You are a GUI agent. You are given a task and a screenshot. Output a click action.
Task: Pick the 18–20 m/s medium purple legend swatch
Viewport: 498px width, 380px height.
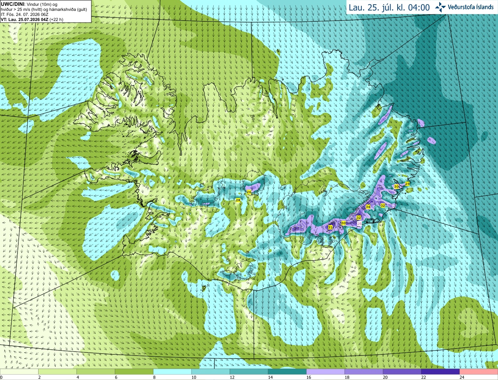(364, 372)
